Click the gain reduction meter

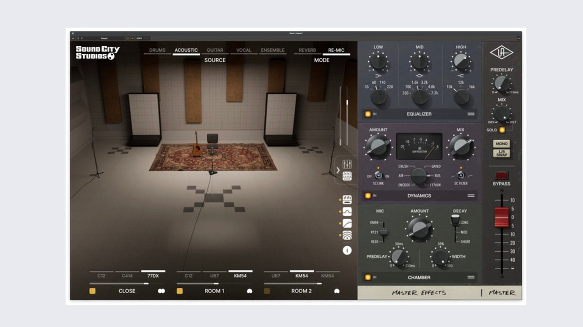419,146
